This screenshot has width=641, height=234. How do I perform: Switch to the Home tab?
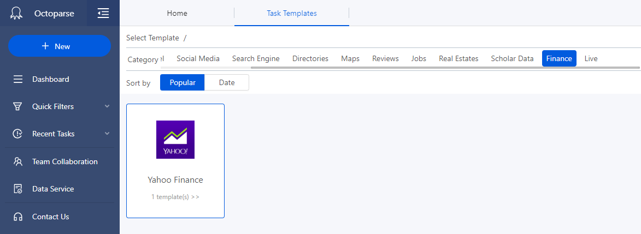point(177,13)
